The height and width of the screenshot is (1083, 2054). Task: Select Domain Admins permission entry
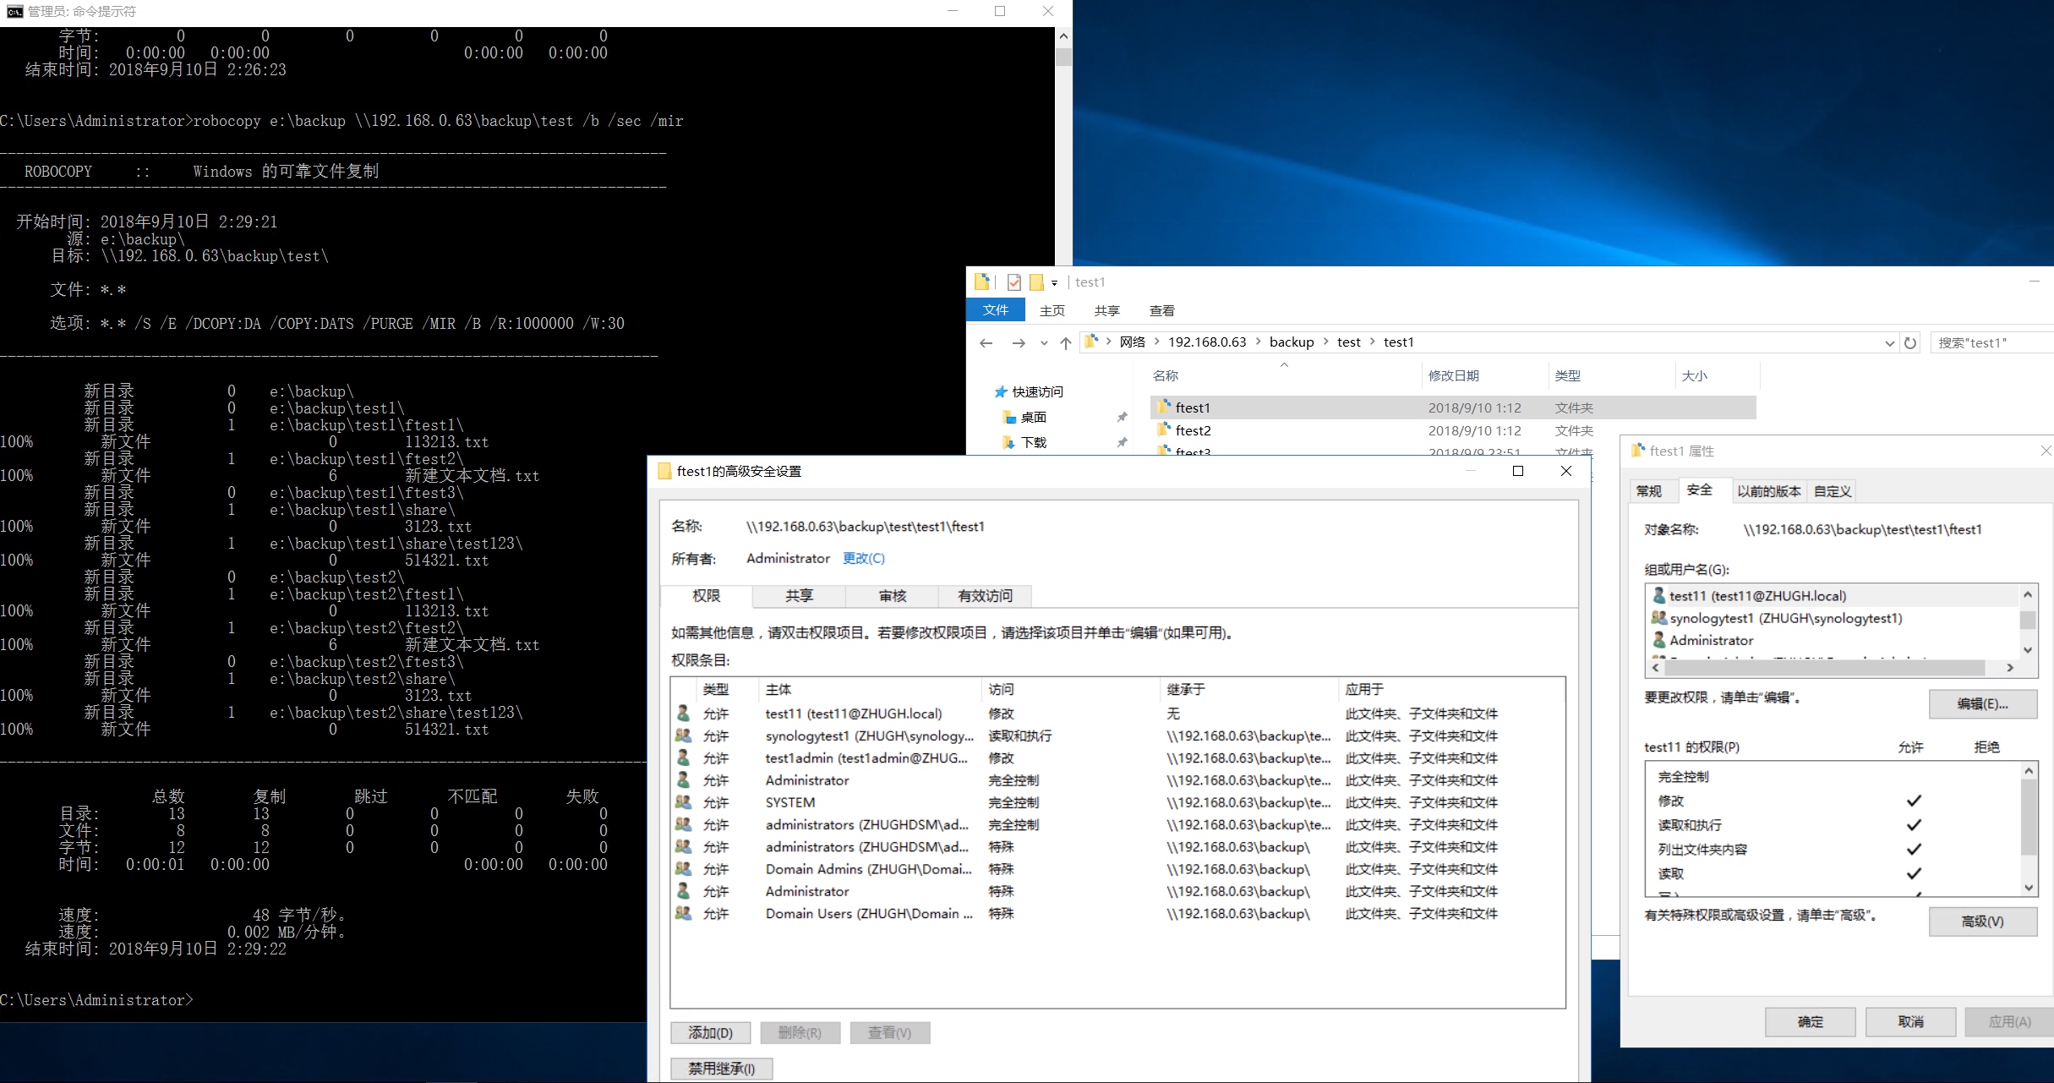coord(1117,869)
